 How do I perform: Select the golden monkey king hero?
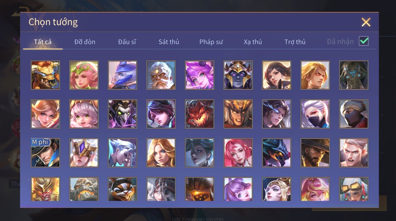point(45,189)
